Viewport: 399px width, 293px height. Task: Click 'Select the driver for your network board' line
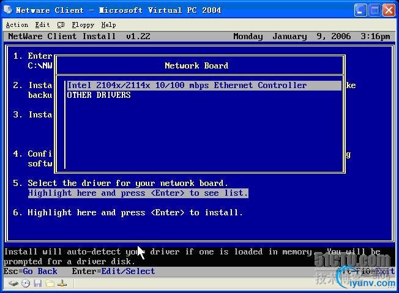128,183
